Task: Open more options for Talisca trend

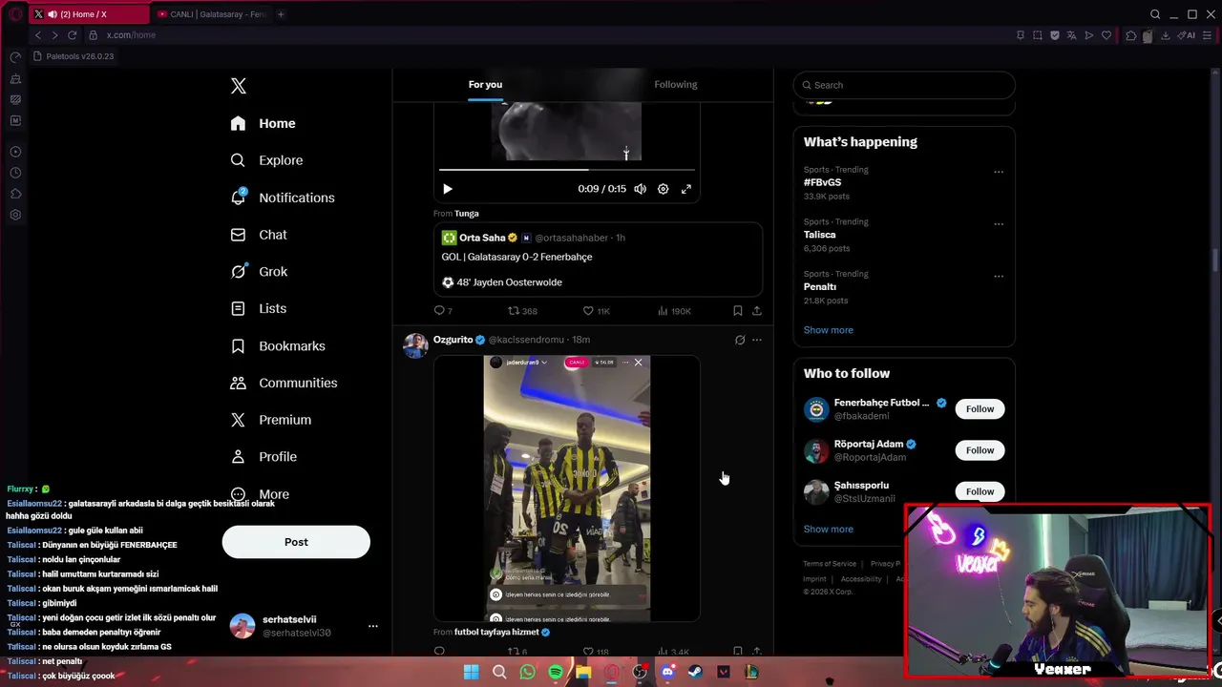Action: coord(999,224)
